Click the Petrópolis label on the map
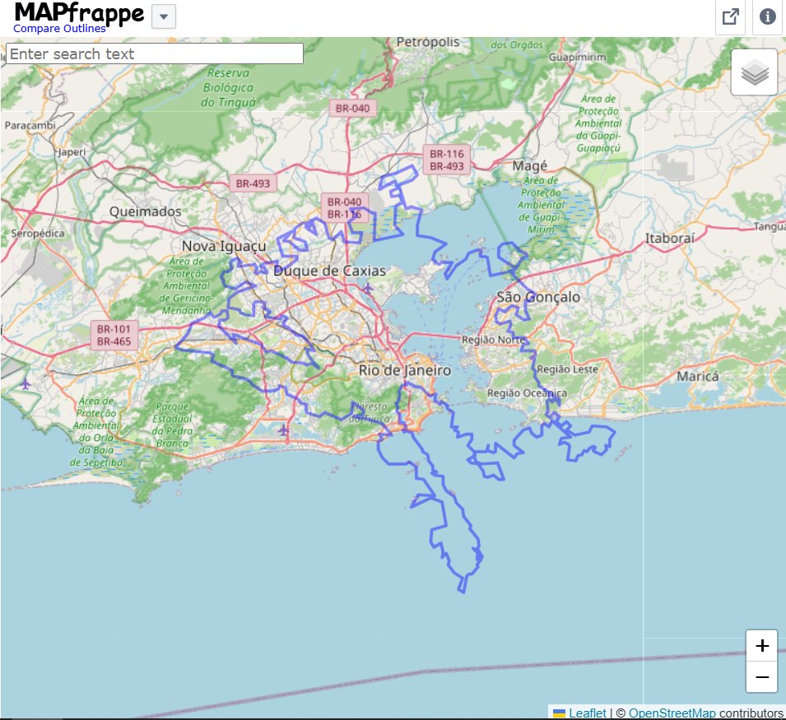This screenshot has height=720, width=786. [428, 42]
